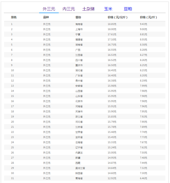Switch to the 外三元 tab
This screenshot has width=170, height=183.
pos(49,9)
